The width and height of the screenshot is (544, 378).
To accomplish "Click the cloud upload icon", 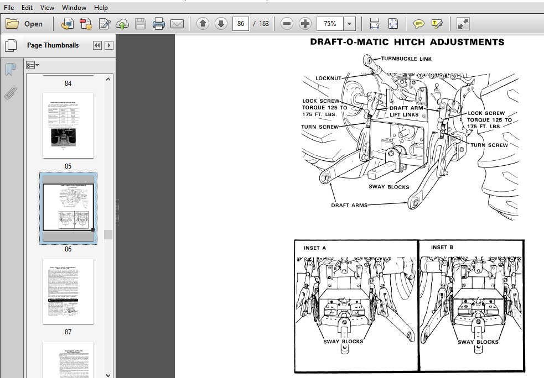I will (x=122, y=24).
